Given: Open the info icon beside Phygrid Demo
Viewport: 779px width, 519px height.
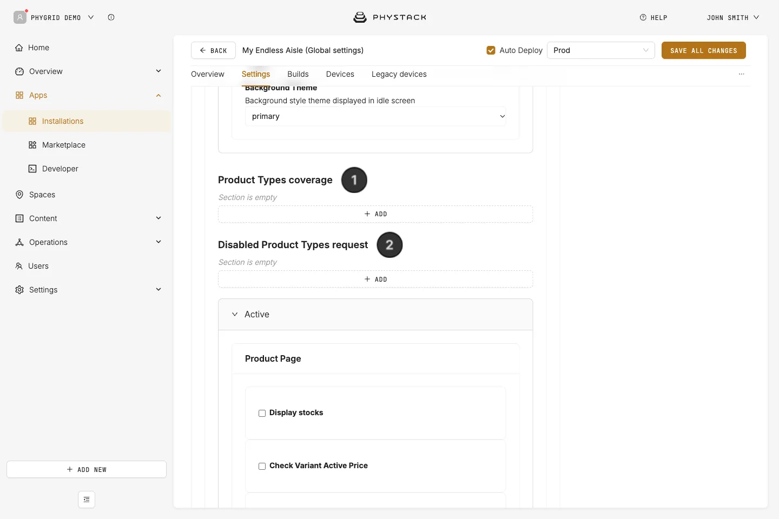Looking at the screenshot, I should click(x=111, y=17).
